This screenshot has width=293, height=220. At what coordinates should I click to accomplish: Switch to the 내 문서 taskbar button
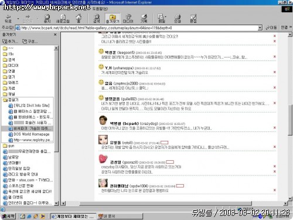click(x=120, y=216)
